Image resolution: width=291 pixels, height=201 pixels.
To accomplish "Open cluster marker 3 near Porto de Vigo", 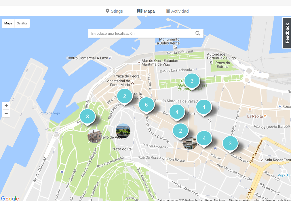I will [88, 117].
